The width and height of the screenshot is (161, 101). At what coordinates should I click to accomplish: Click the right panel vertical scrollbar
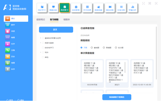pyautogui.click(x=156, y=53)
